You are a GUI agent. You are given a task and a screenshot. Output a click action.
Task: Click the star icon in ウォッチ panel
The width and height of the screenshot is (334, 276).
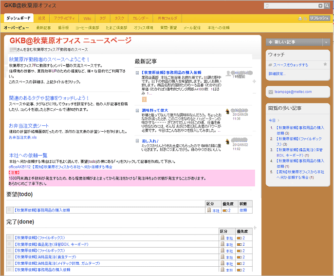point(325,64)
